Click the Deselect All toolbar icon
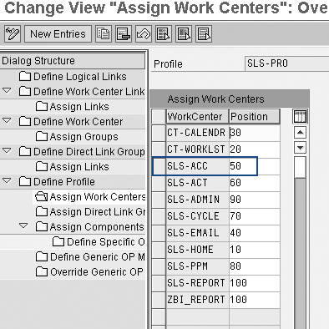The height and width of the screenshot is (329, 329). pyautogui.click(x=204, y=34)
